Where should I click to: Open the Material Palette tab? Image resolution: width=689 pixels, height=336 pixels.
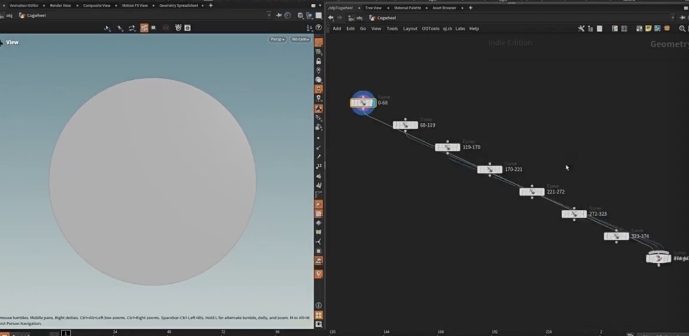[x=407, y=8]
